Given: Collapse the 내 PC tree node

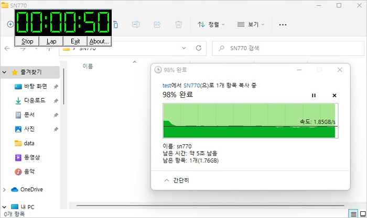Looking at the screenshot, I should coord(4,207).
